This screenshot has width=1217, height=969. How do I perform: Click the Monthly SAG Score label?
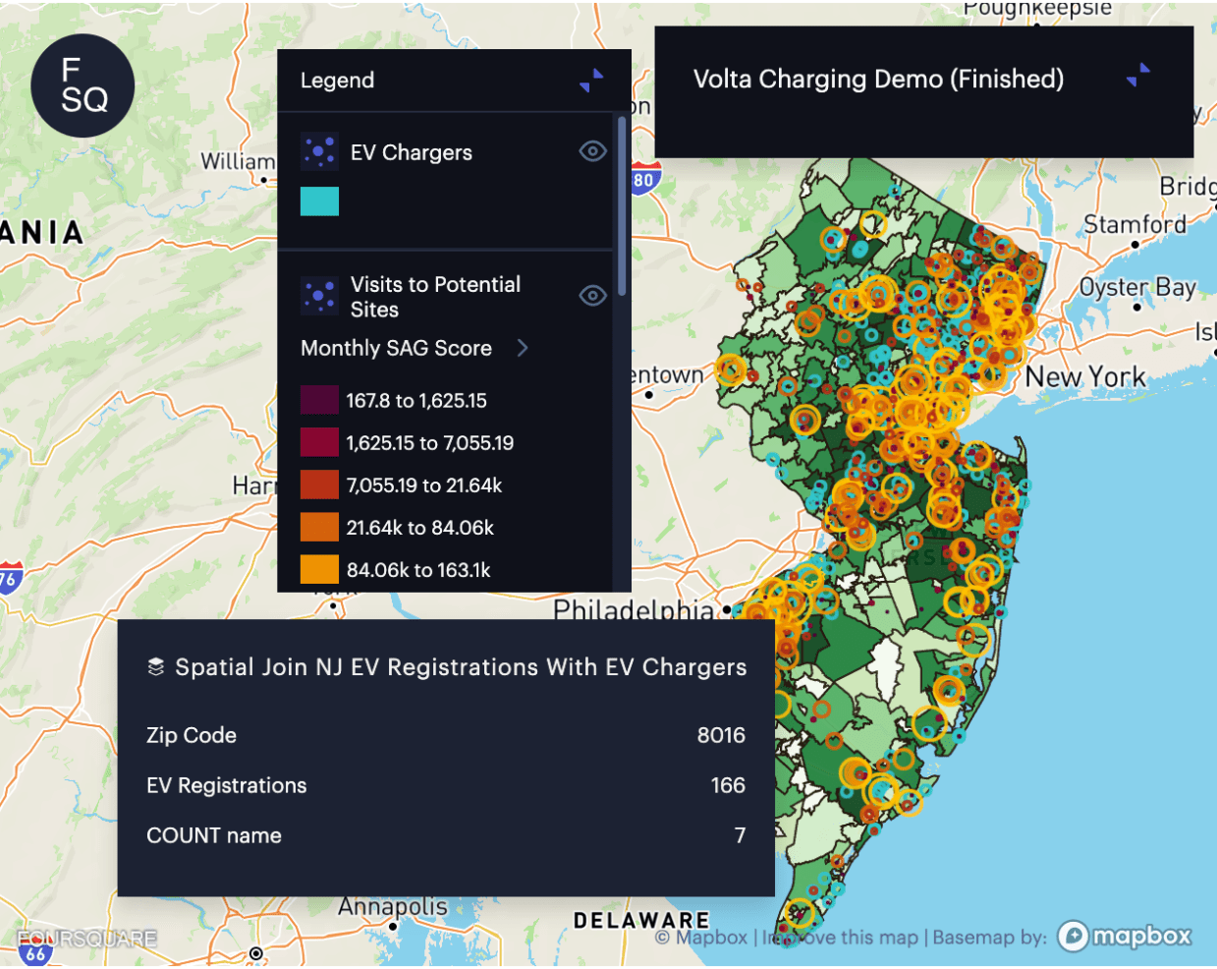click(x=396, y=348)
